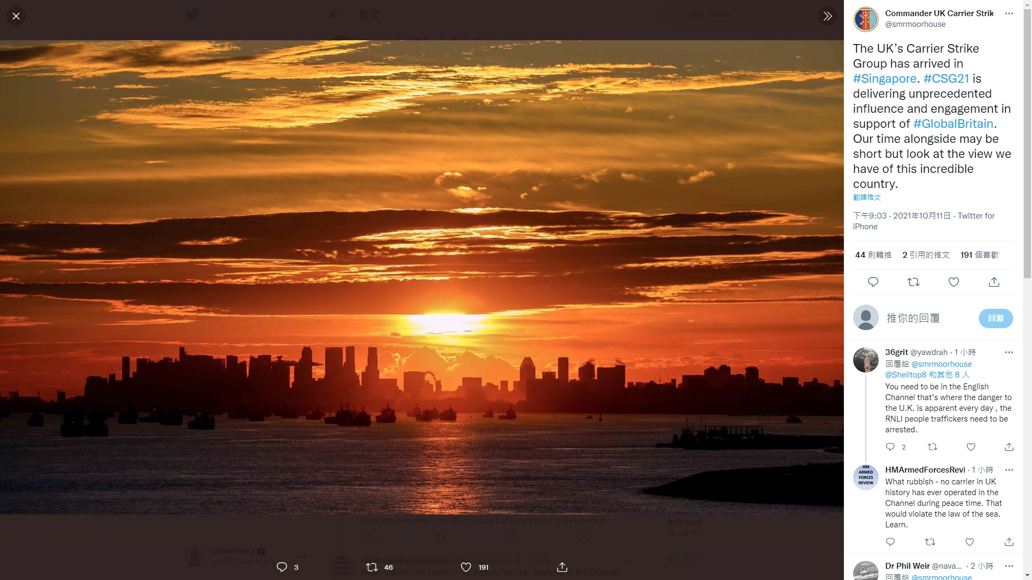Open the #GlobalBritain hashtag link
Screen dimensions: 1032x580
click(x=953, y=124)
